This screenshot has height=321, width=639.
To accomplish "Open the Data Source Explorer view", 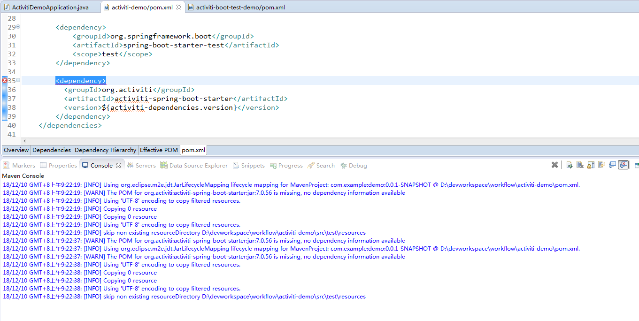I will click(193, 165).
